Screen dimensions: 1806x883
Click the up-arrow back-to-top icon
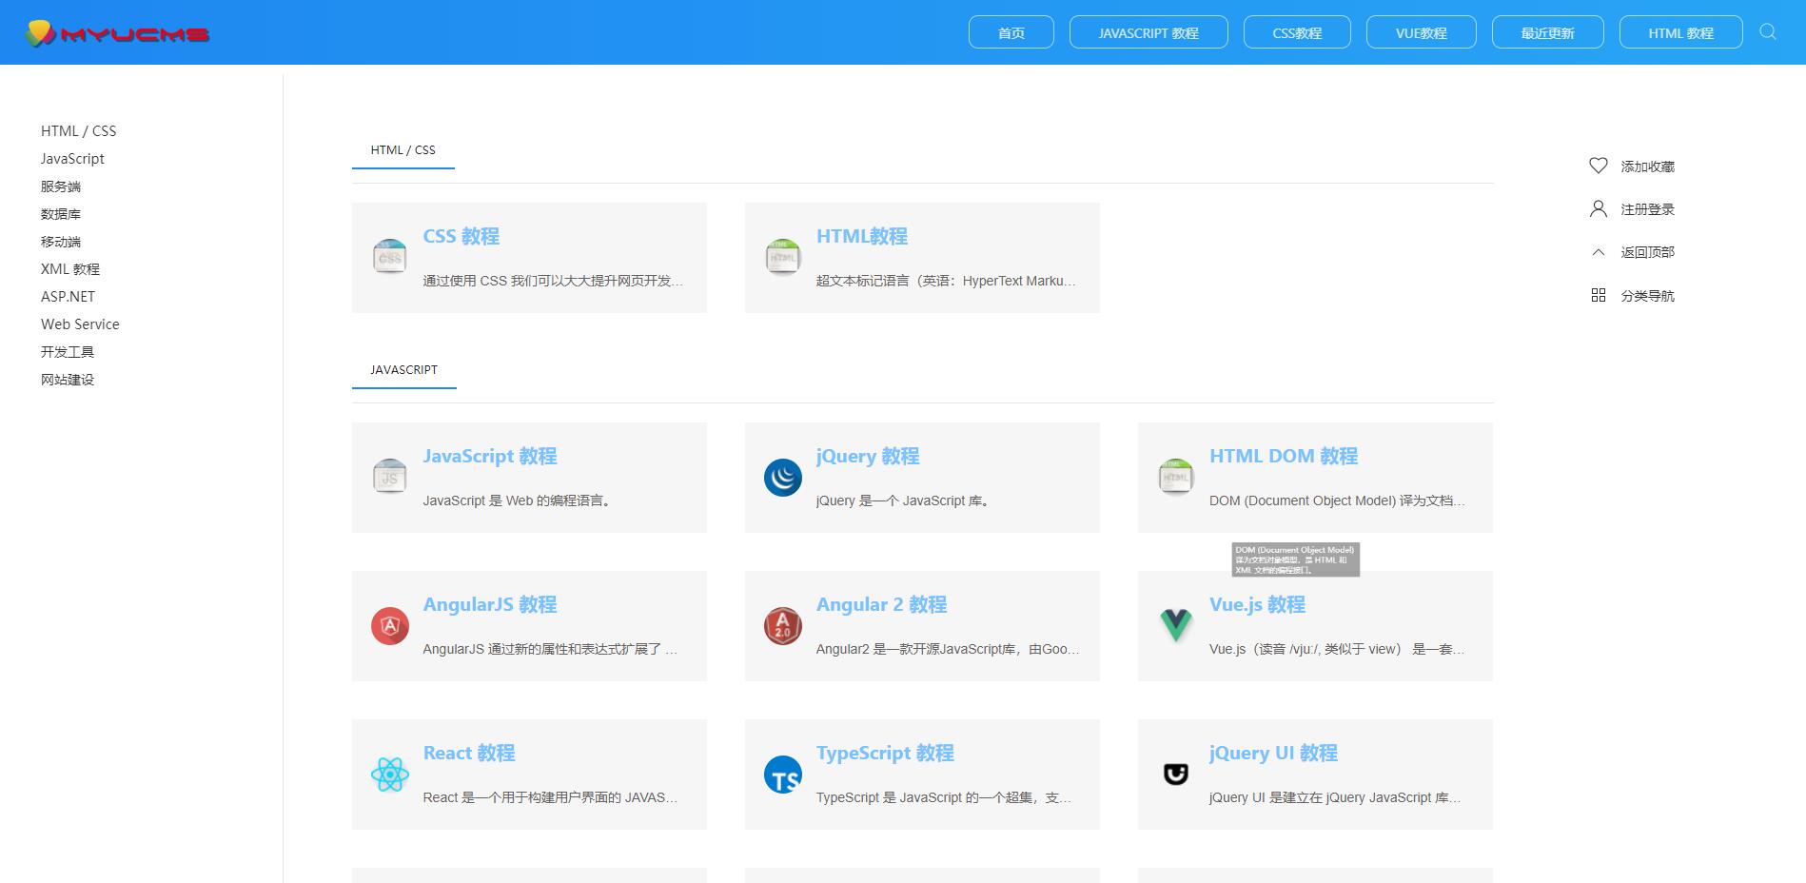coord(1599,252)
